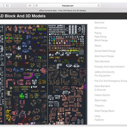Open the office furniture CAD blocks image
The width and height of the screenshot is (127, 127).
44,74
